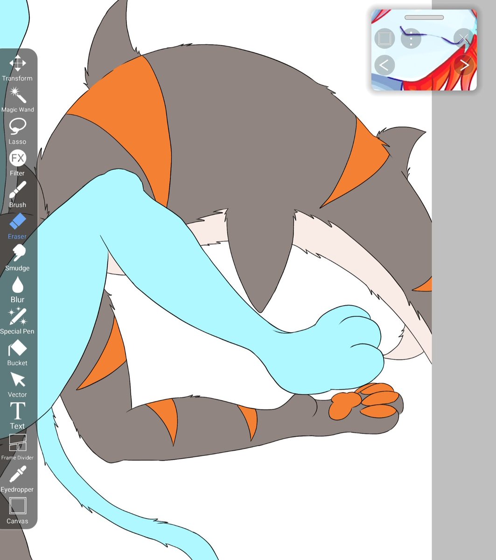Select the Bucket fill tool
The image size is (496, 560).
click(x=18, y=353)
